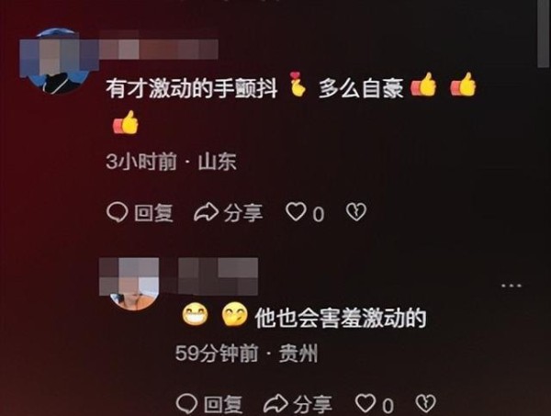
Task: Click 分享 text under the Guizhou reply
Action: coord(313,404)
